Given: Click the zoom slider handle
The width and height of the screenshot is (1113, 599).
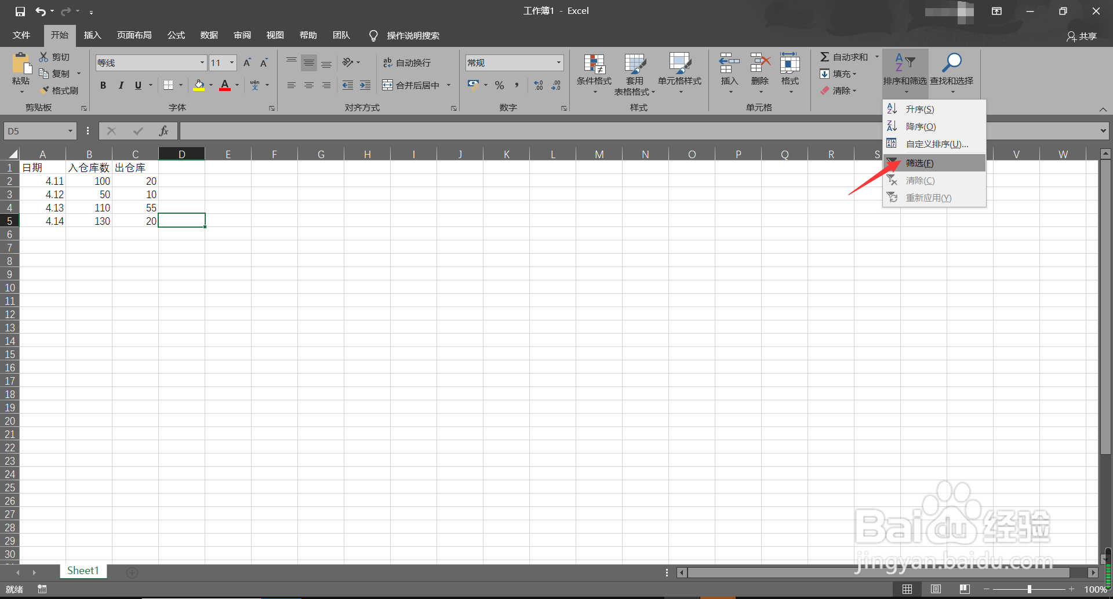Looking at the screenshot, I should point(1030,589).
